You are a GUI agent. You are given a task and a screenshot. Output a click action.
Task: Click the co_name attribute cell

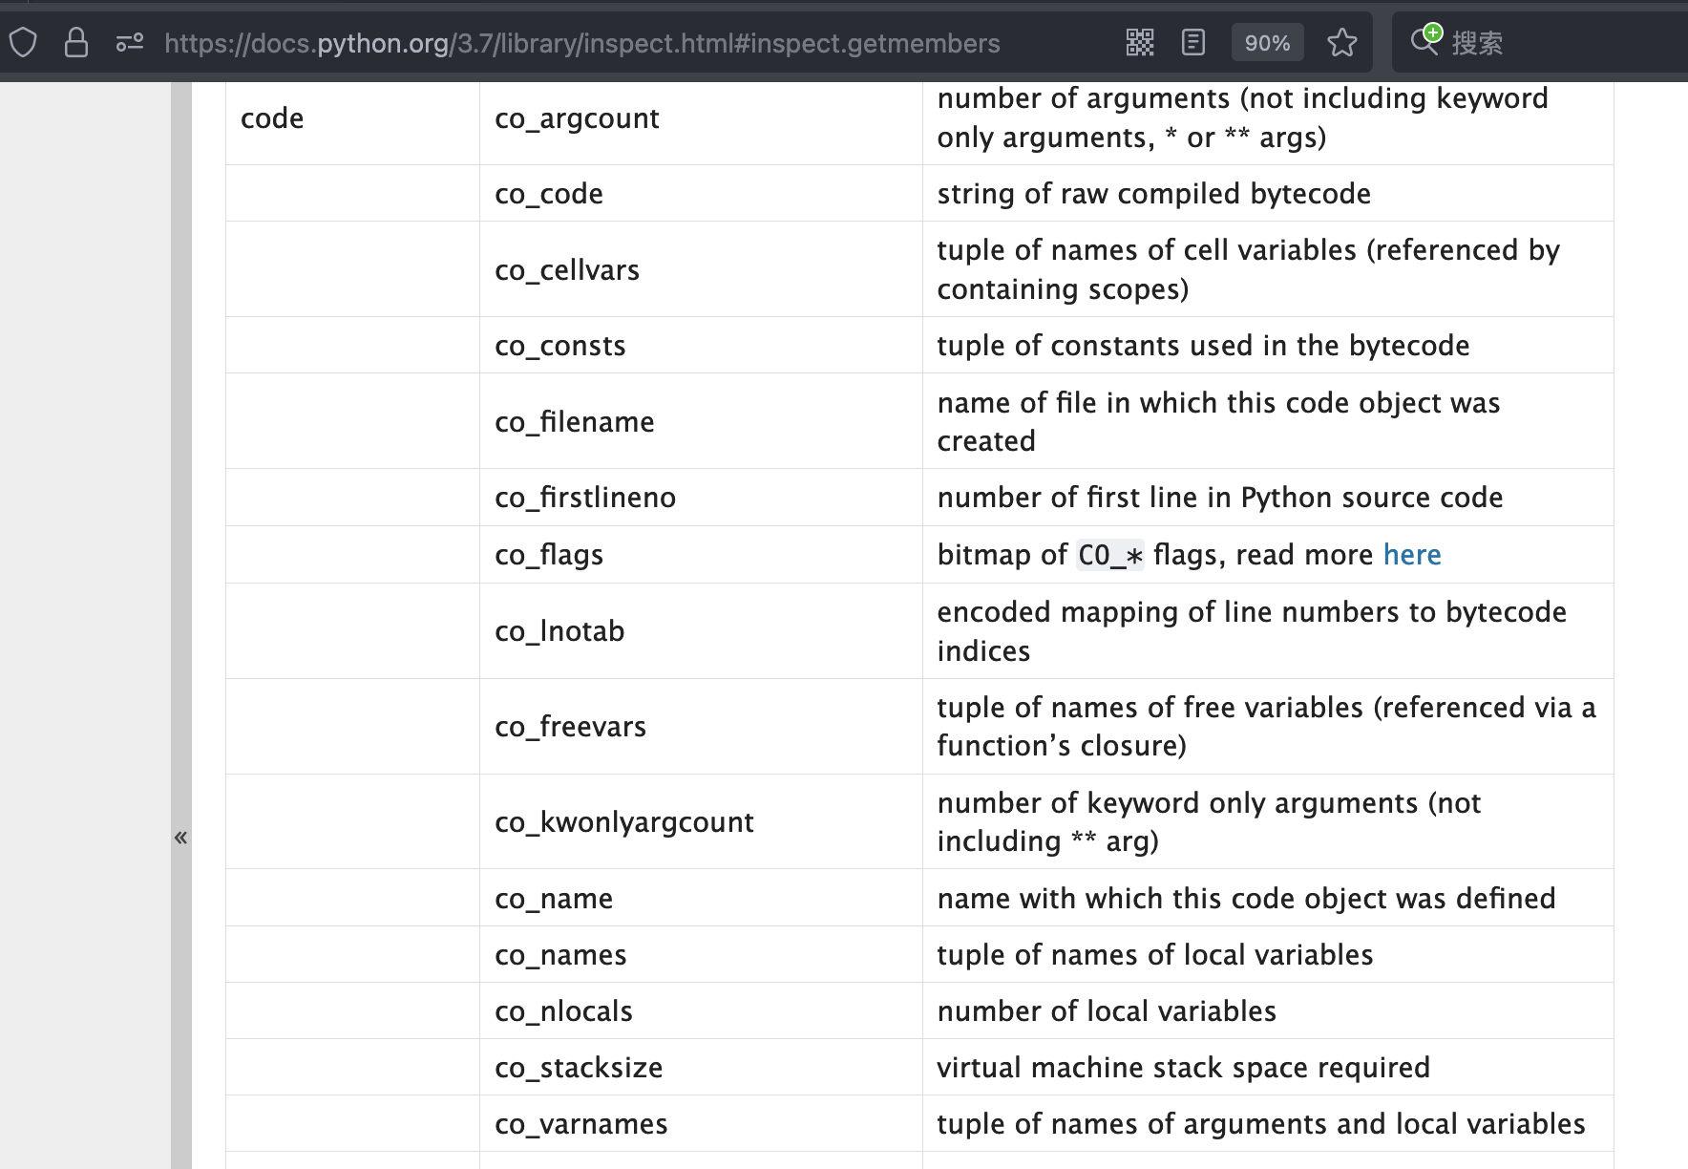pyautogui.click(x=701, y=898)
